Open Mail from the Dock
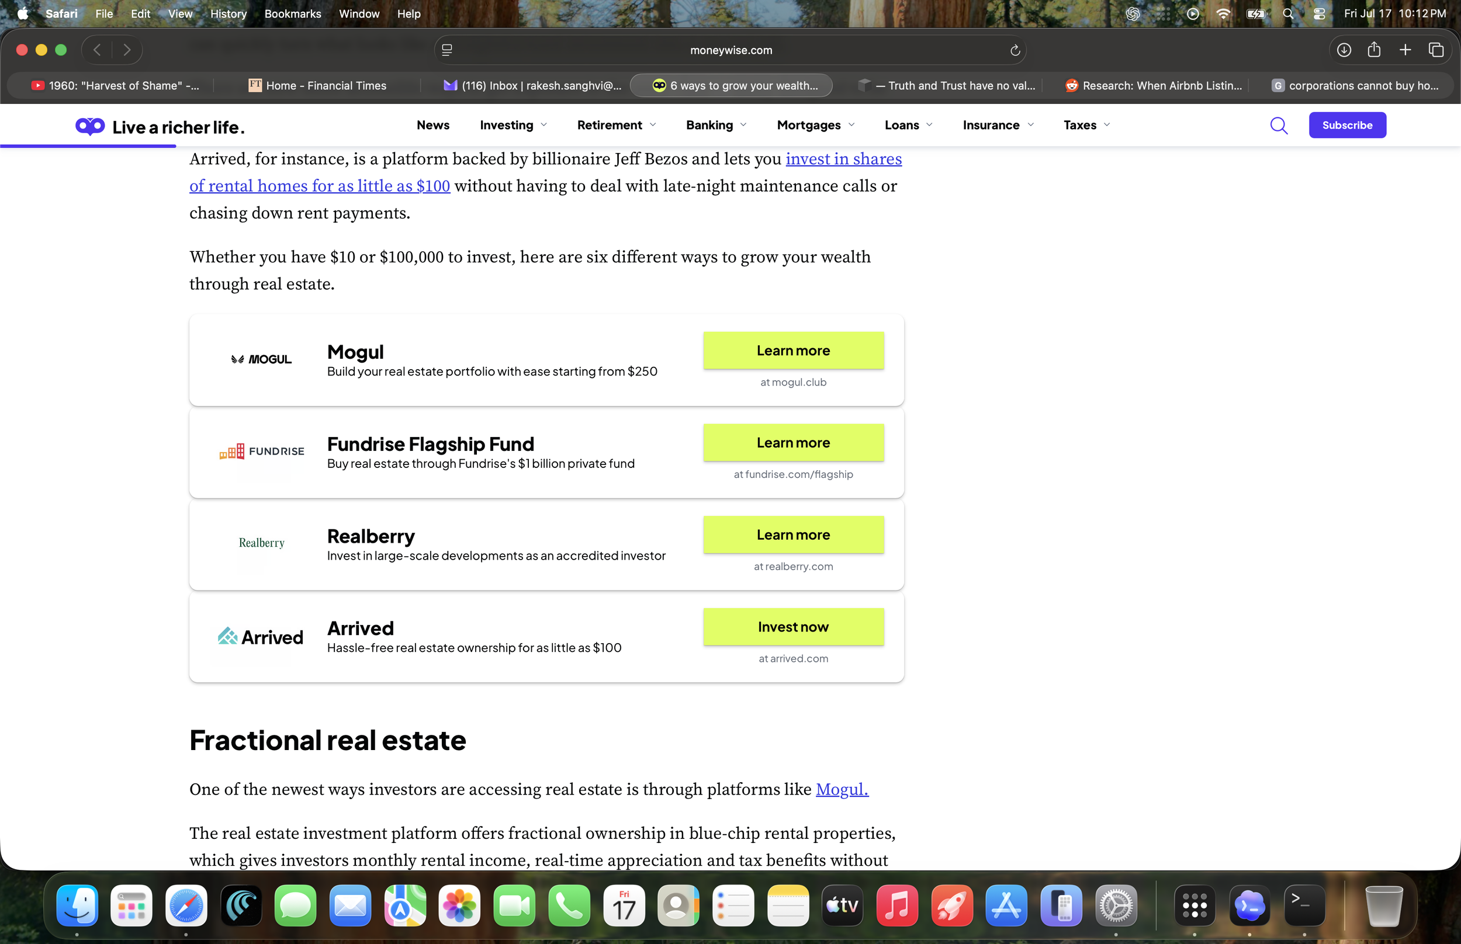1461x944 pixels. (x=350, y=905)
